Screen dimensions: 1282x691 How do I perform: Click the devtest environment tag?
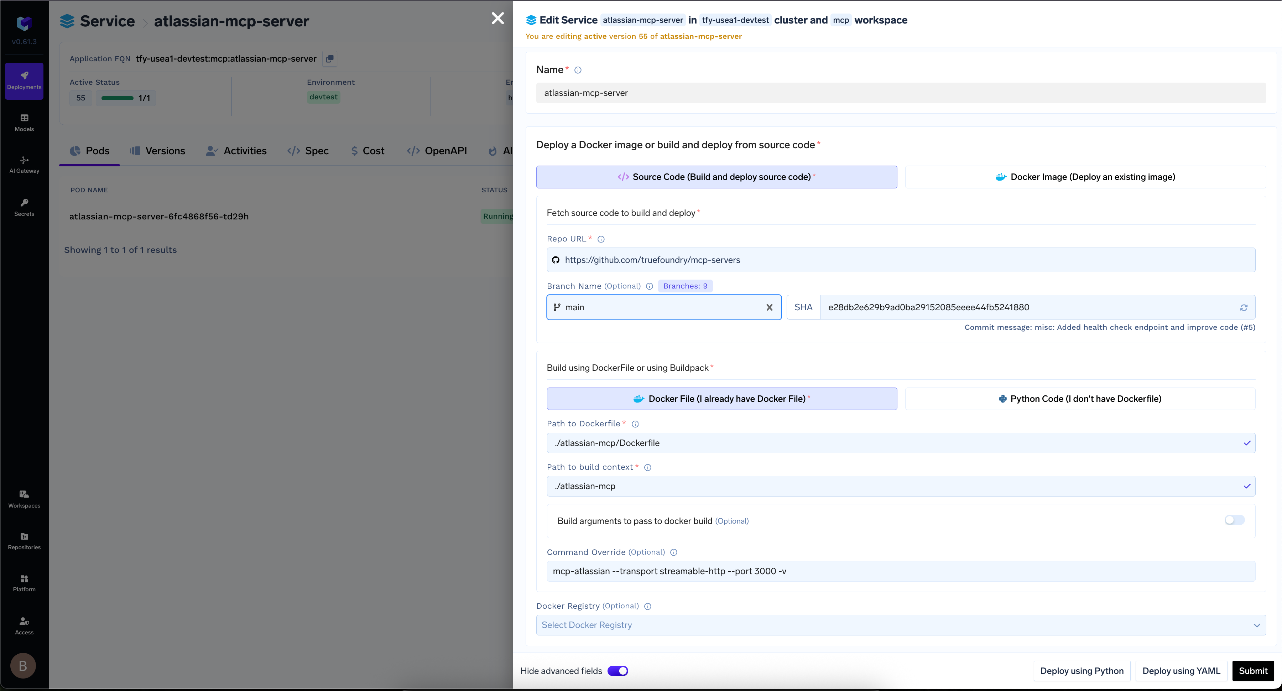(x=323, y=97)
